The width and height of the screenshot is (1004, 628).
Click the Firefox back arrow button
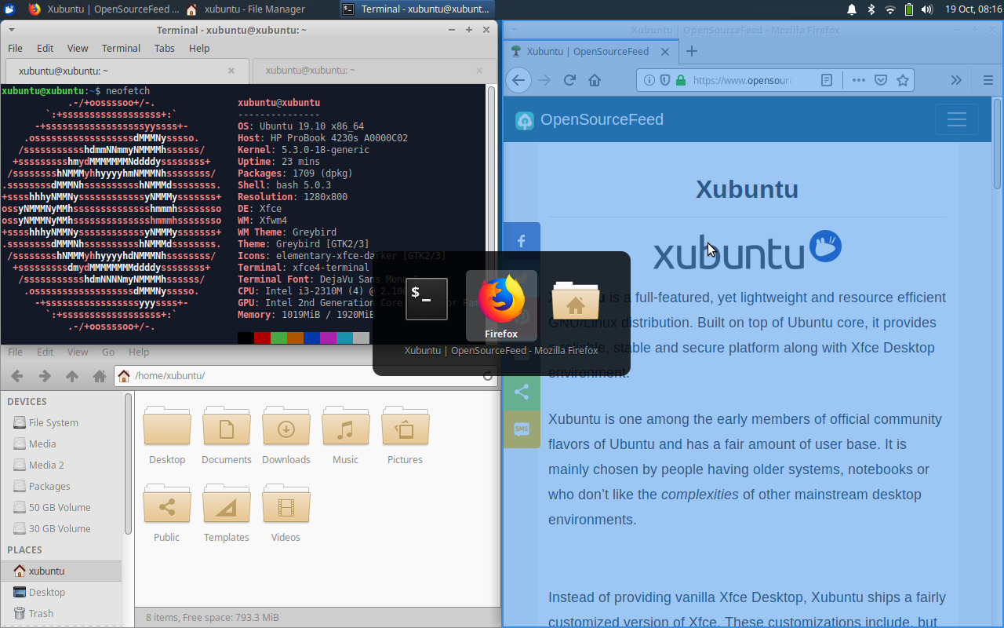point(518,80)
